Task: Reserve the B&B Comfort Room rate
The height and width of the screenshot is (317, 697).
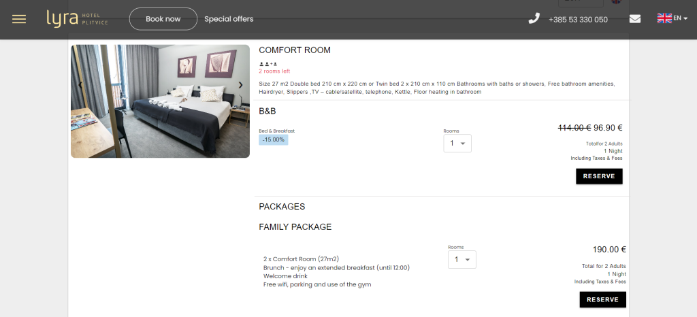Action: click(x=599, y=176)
